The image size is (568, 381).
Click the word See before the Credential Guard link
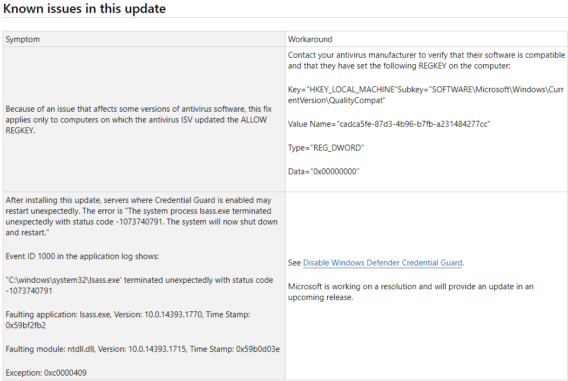coord(294,263)
